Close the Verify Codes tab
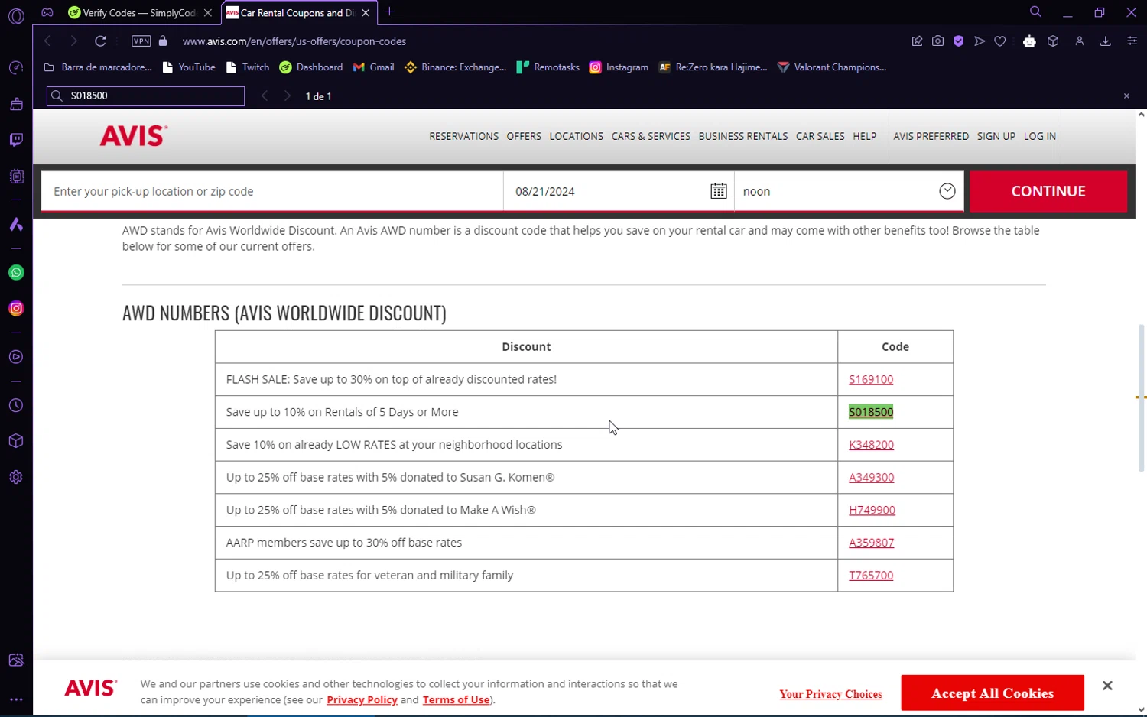 coord(208,13)
